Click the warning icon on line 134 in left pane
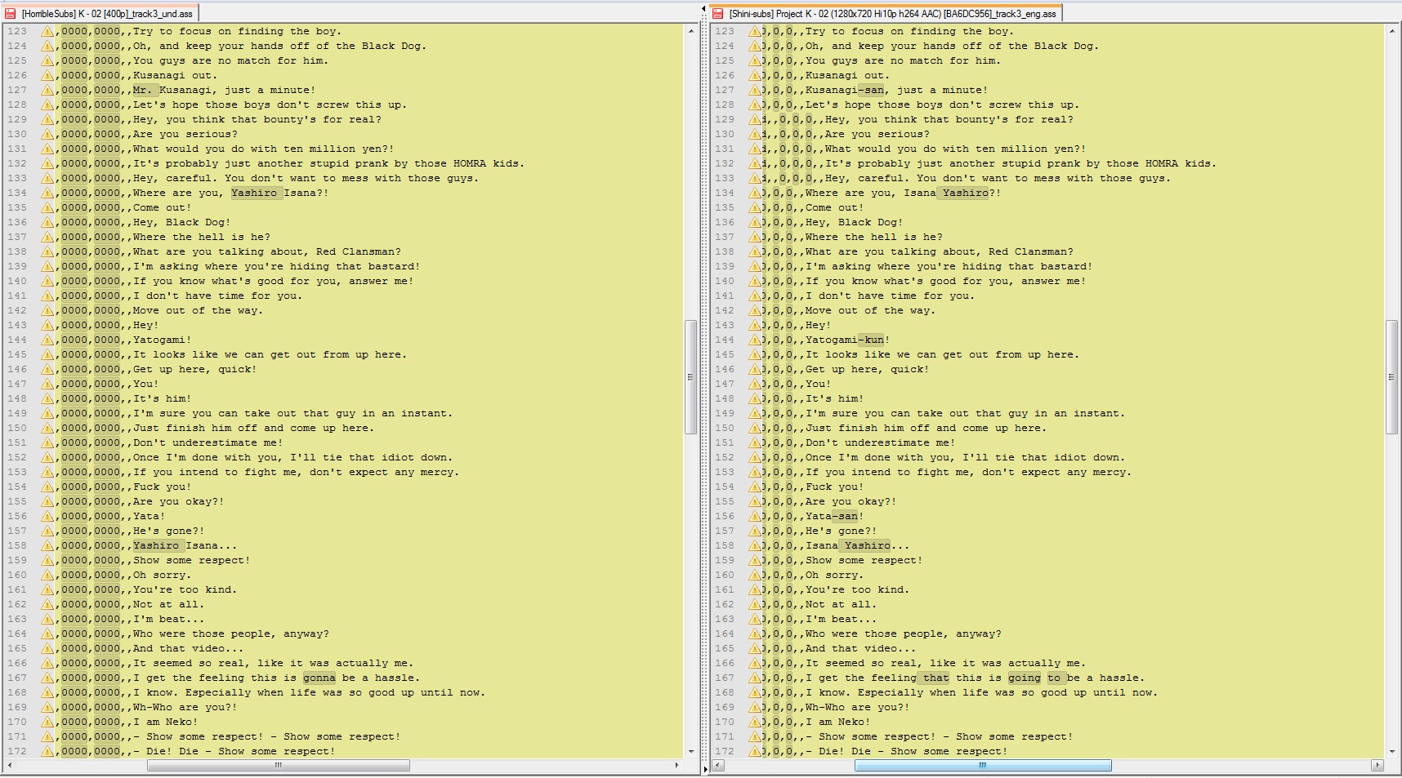Image resolution: width=1402 pixels, height=778 pixels. click(x=48, y=193)
